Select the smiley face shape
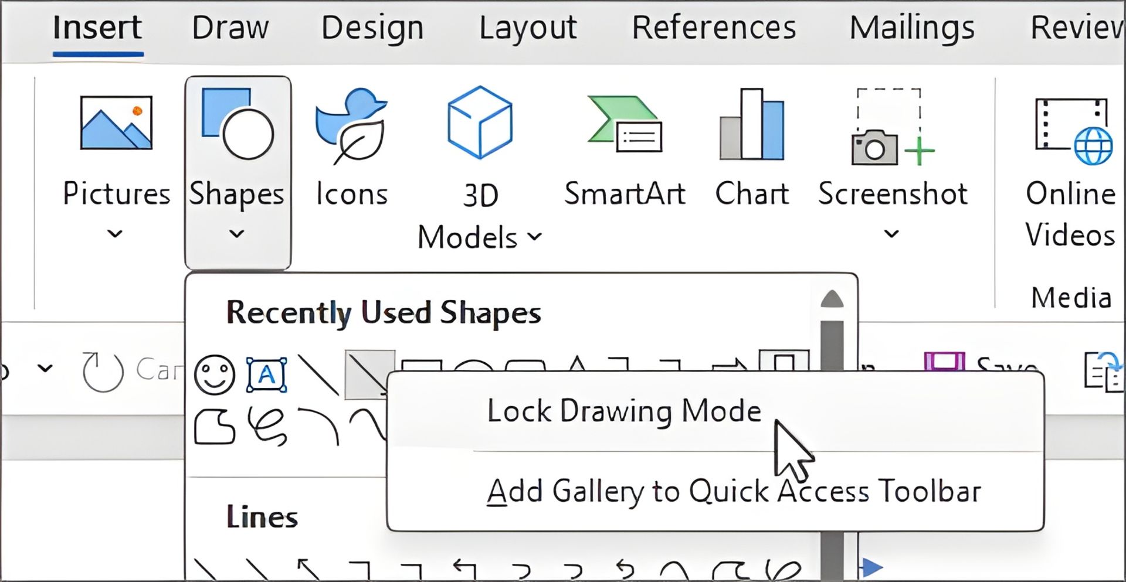The image size is (1126, 582). 215,375
